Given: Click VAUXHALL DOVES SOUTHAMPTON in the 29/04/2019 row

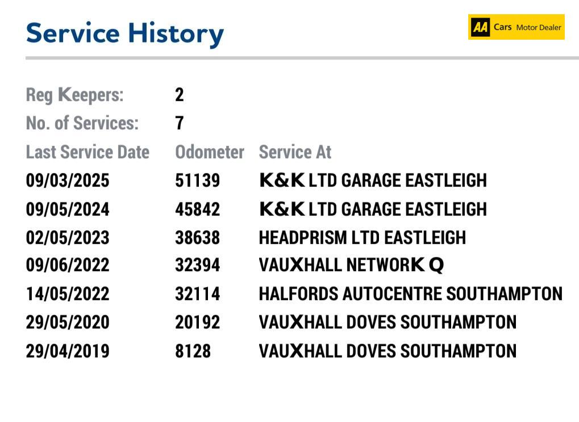Looking at the screenshot, I should [388, 351].
